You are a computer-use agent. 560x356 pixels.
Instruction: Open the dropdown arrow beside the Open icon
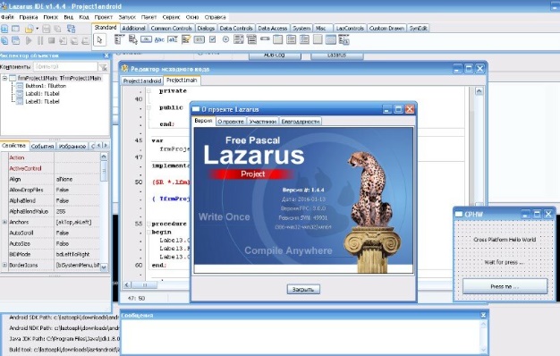[x=38, y=29]
